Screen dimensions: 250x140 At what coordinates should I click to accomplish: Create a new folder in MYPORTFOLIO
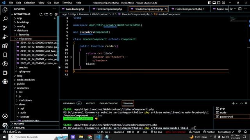point(46,14)
